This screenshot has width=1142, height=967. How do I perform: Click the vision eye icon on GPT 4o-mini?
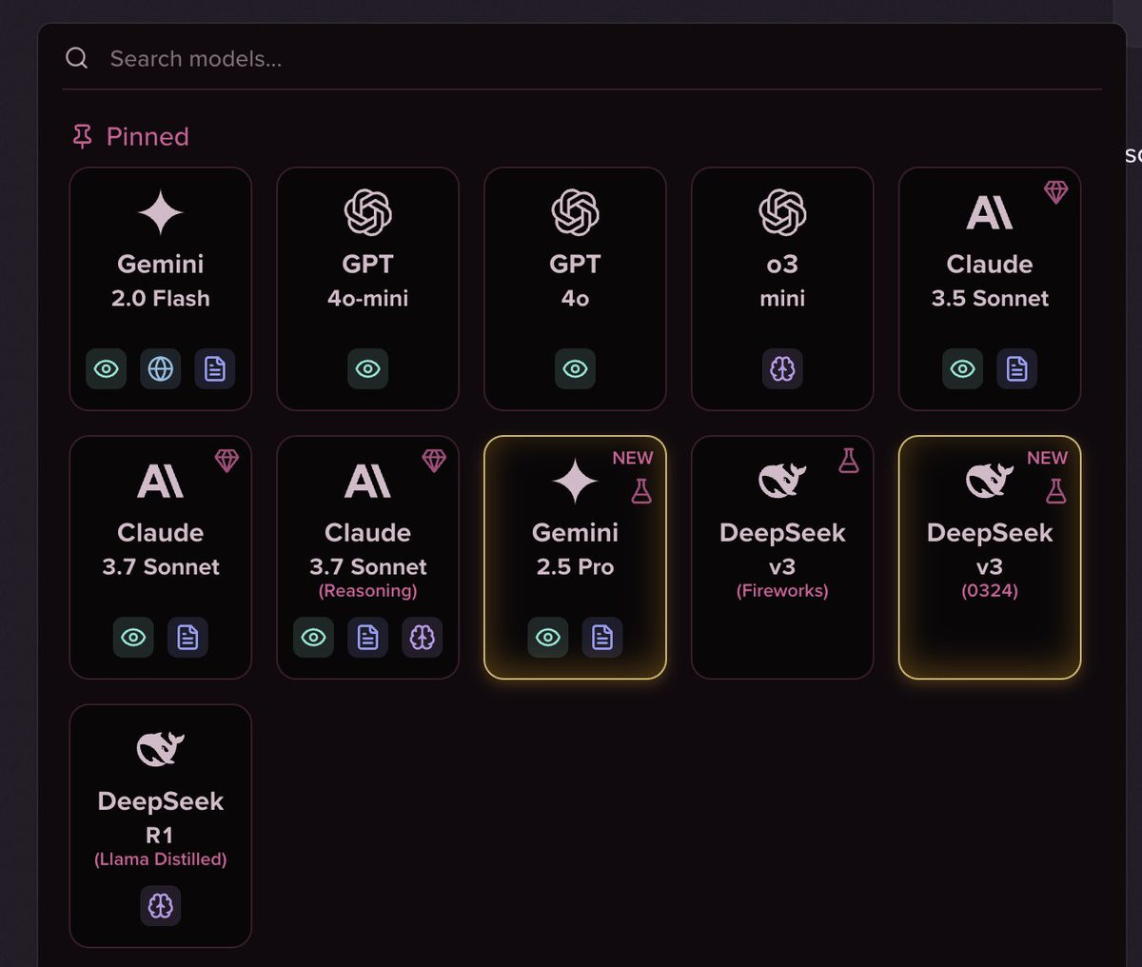[x=368, y=368]
